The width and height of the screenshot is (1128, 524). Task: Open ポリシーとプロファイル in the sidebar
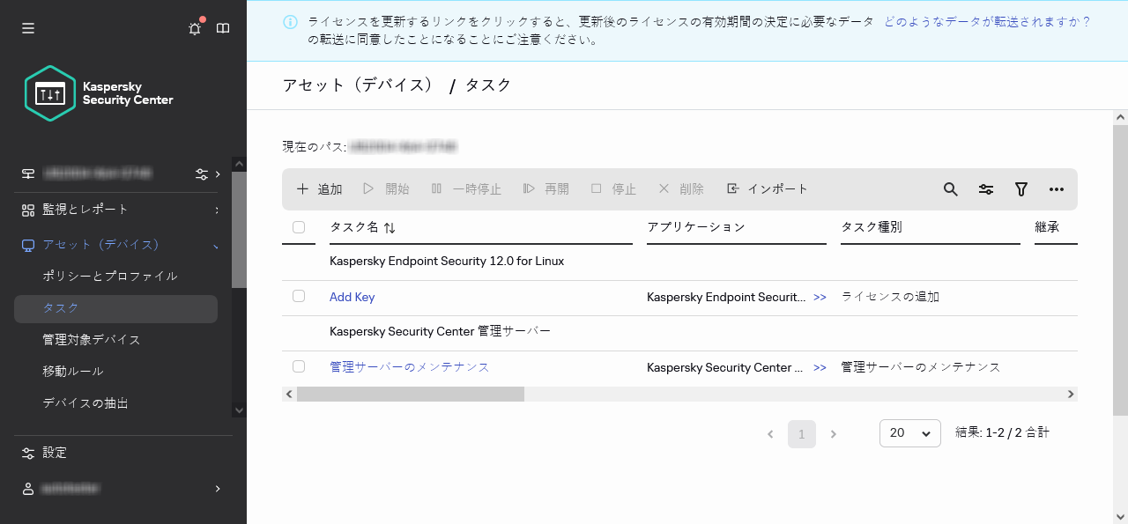[110, 277]
